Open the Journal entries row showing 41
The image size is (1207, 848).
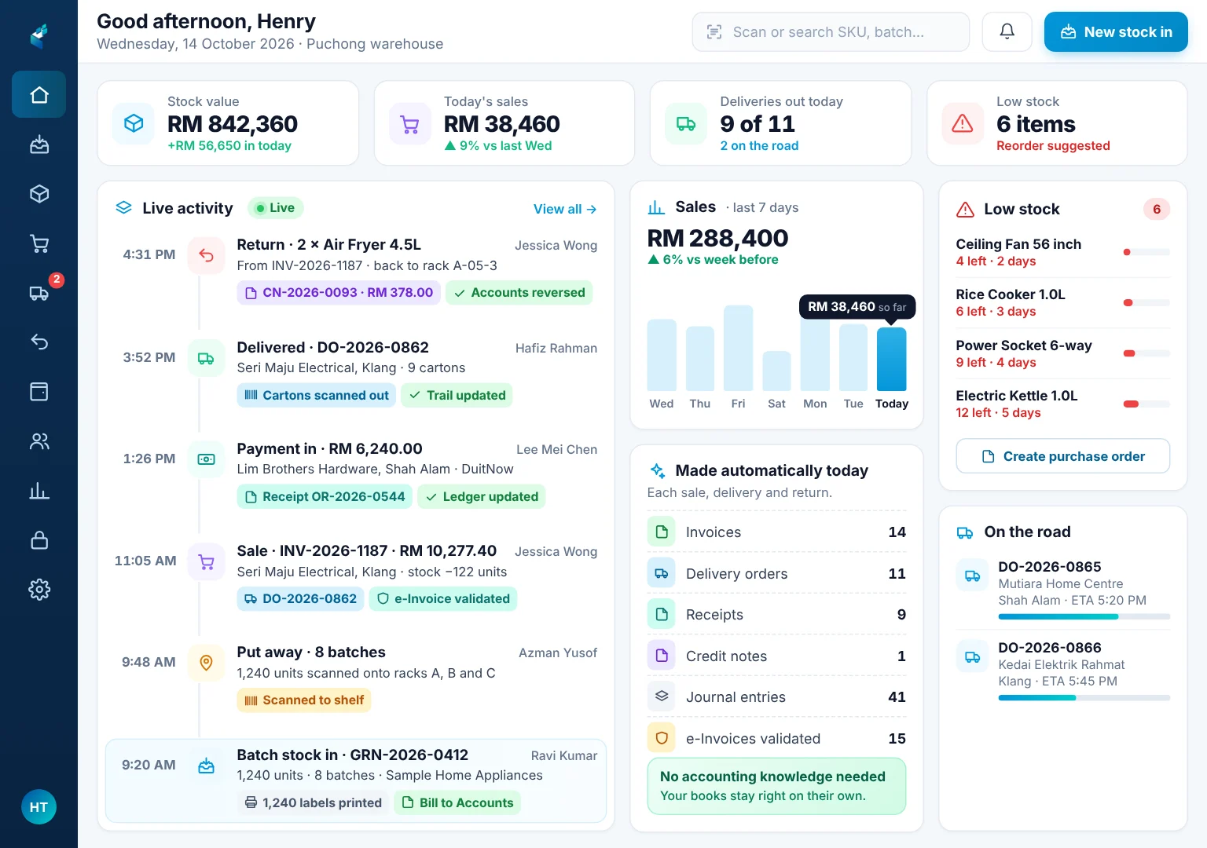point(776,697)
